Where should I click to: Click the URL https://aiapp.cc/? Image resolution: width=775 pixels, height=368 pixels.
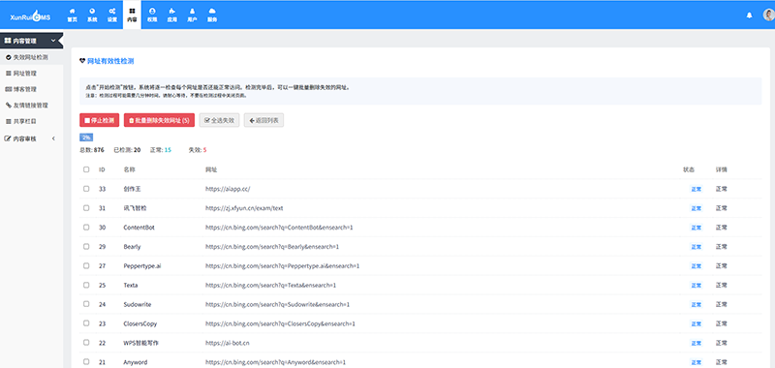[229, 189]
